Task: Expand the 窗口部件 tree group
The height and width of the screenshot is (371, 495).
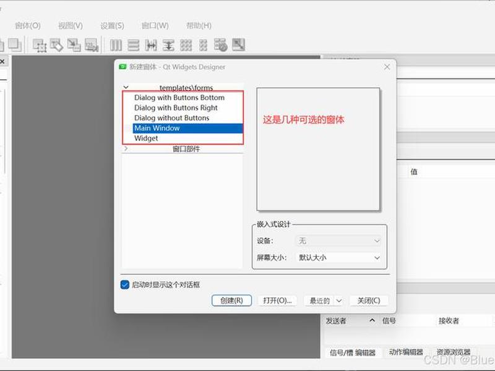Action: pyautogui.click(x=126, y=148)
